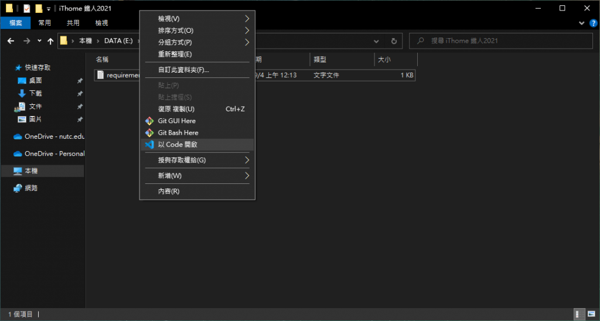The height and width of the screenshot is (321, 600).
Task: Click the 本機 computer icon in sidebar
Action: [x=18, y=171]
